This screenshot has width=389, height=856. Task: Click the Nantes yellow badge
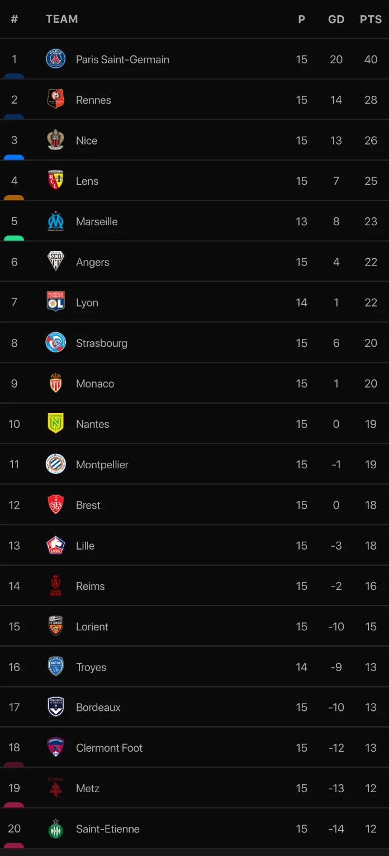(x=56, y=424)
